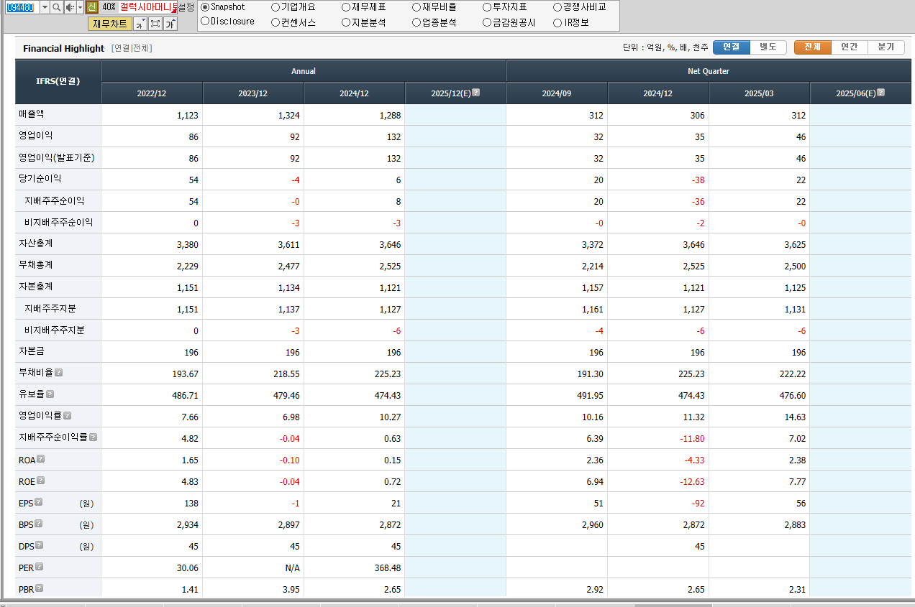Select the 컨센서스 radio button

tap(276, 22)
